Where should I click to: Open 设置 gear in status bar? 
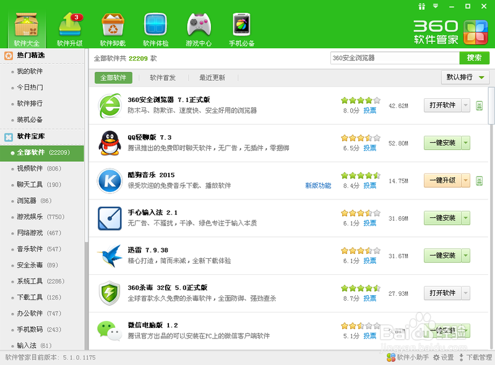coord(444,357)
